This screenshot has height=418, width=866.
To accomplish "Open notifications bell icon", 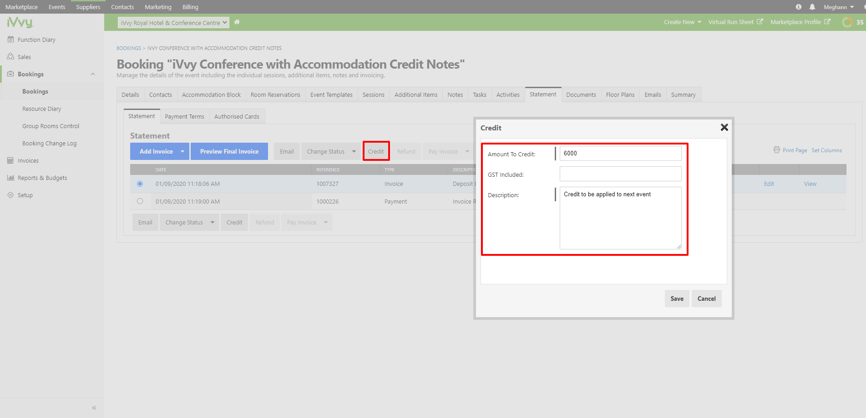I will point(812,7).
